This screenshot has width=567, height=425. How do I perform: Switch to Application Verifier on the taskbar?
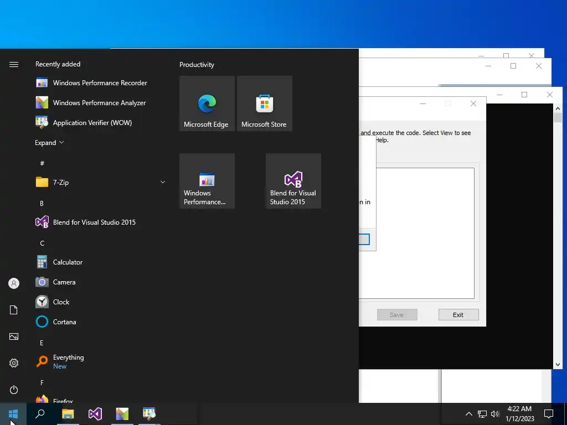149,414
